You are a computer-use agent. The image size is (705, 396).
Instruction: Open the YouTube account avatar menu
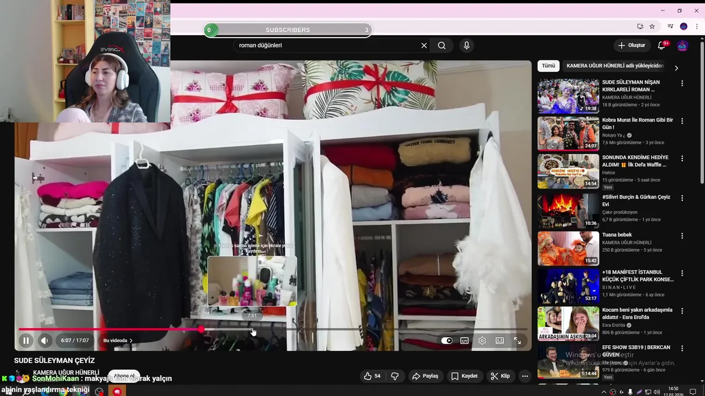click(x=682, y=46)
